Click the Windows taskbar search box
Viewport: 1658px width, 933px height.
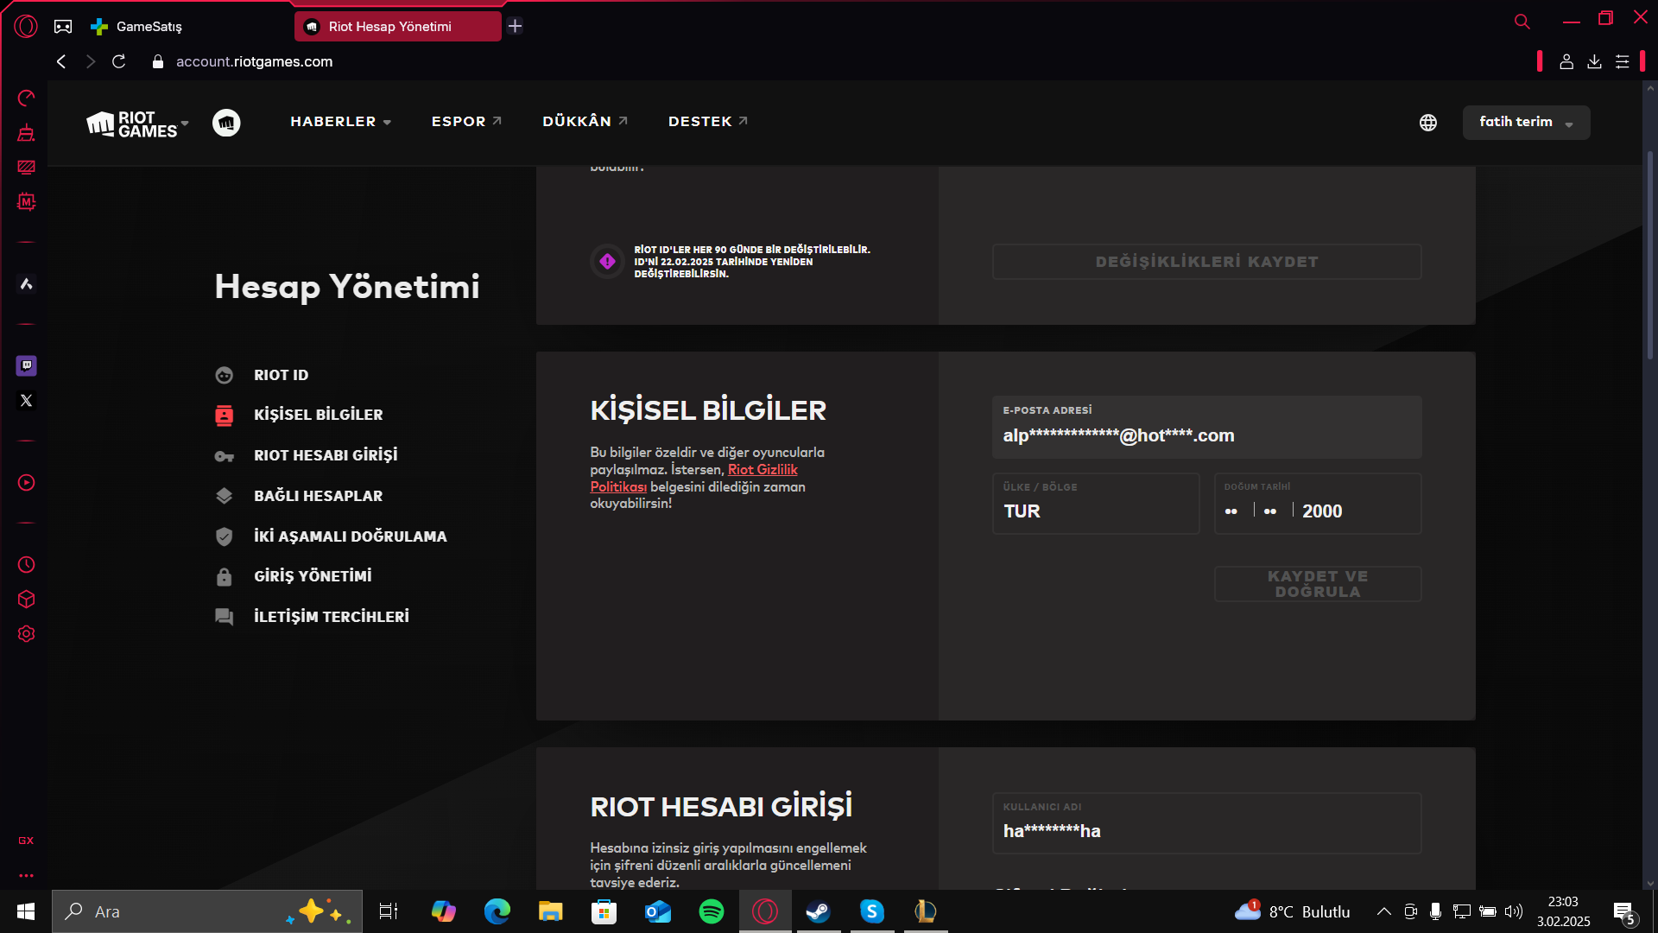207,911
